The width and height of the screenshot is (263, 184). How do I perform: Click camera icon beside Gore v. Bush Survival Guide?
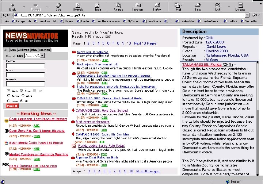click(x=74, y=98)
